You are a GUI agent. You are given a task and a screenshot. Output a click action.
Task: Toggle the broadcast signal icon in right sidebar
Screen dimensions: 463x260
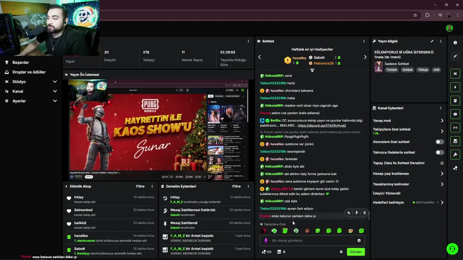(455, 127)
